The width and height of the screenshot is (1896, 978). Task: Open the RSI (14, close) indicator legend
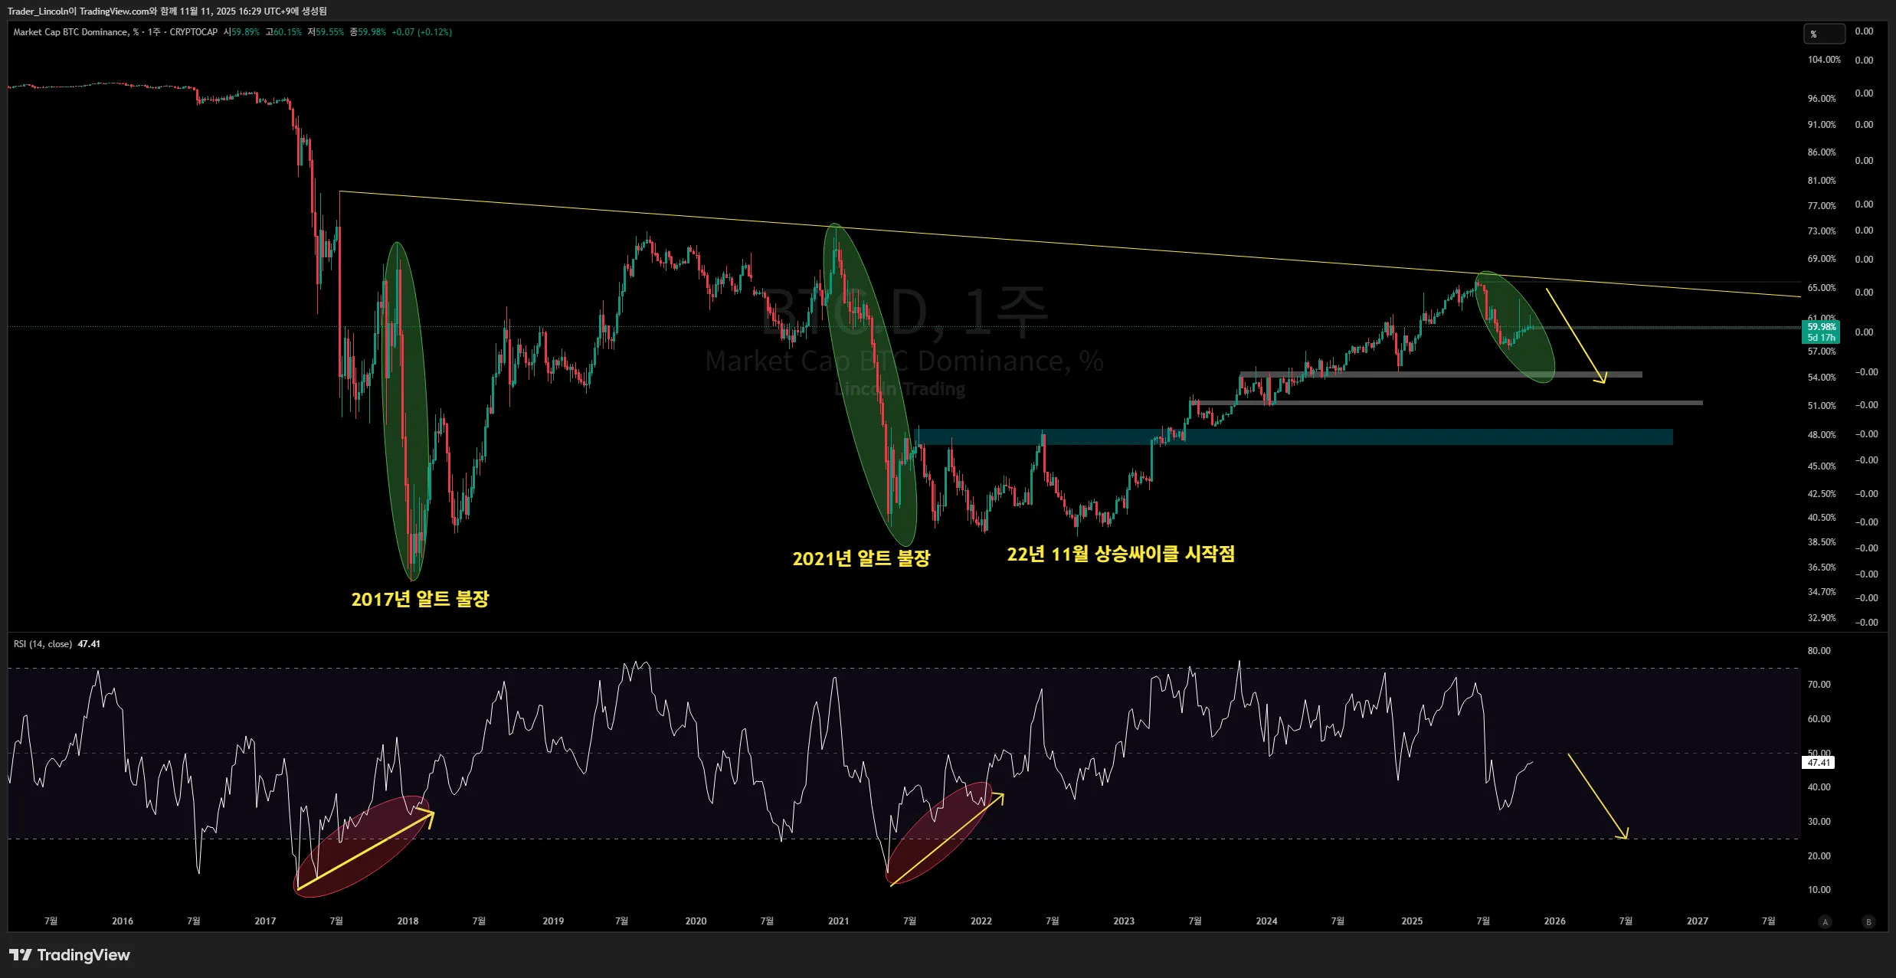click(x=43, y=644)
